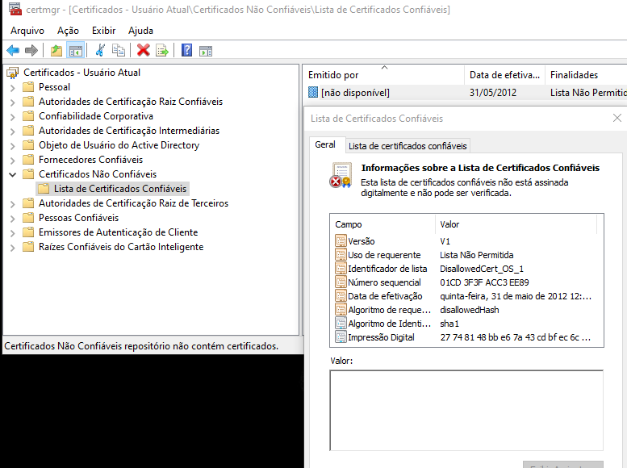Viewport: 627px width, 468px height.
Task: Open the Ajuda menu
Action: pos(140,31)
